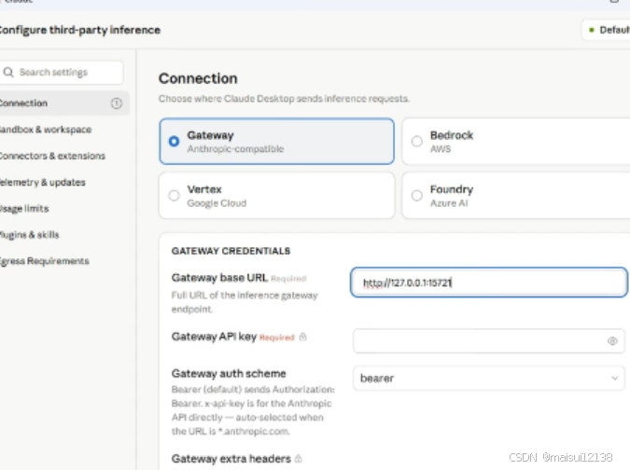Click the Connection heading text
This screenshot has height=470, width=630.
coord(198,78)
